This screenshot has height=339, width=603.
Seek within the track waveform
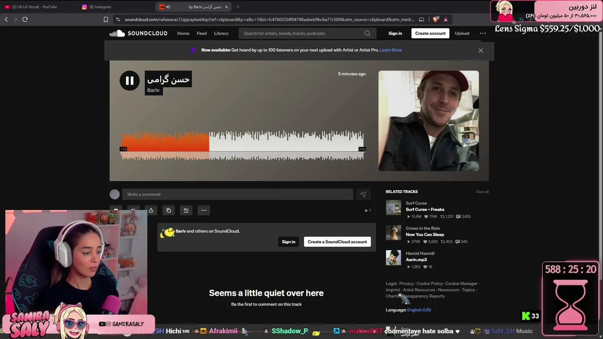point(242,146)
